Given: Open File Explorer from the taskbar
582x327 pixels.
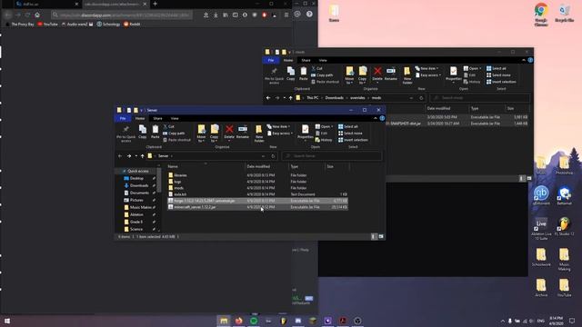Looking at the screenshot, I should pyautogui.click(x=224, y=321).
